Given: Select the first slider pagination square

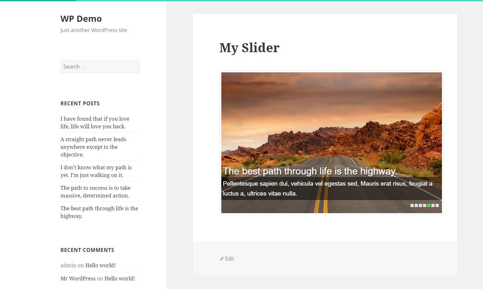Looking at the screenshot, I should [412, 205].
